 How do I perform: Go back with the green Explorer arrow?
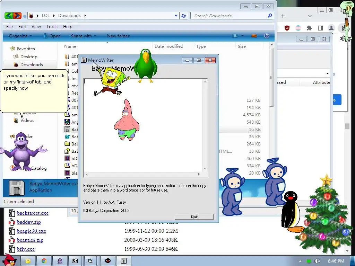tap(9, 16)
